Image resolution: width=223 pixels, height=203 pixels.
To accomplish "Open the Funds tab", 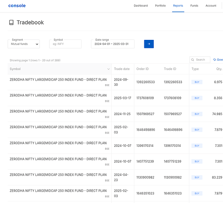I will [194, 6].
